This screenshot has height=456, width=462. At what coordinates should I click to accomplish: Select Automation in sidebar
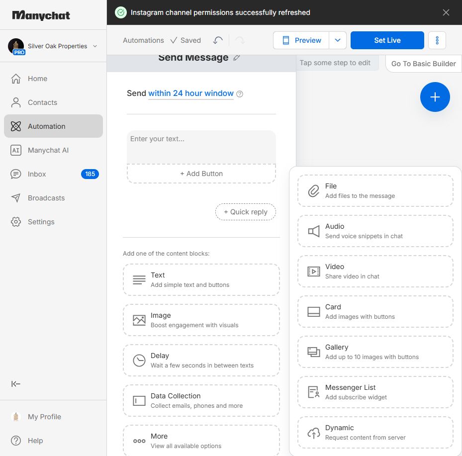[53, 126]
